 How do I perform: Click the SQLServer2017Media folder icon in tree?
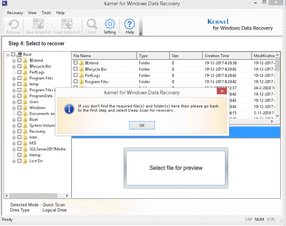[25, 149]
